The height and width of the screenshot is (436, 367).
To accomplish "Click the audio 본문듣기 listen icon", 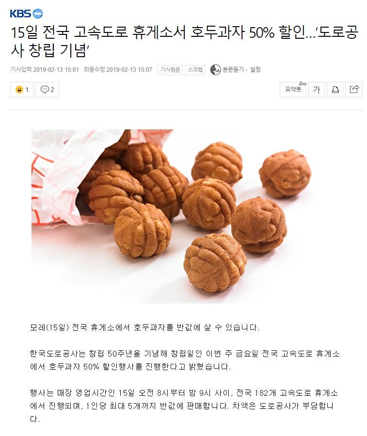I will tap(215, 70).
